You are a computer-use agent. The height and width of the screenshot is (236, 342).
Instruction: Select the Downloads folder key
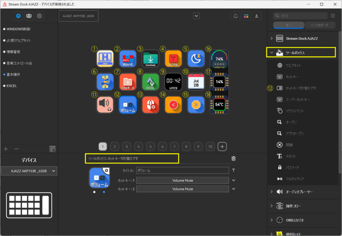coord(150,58)
